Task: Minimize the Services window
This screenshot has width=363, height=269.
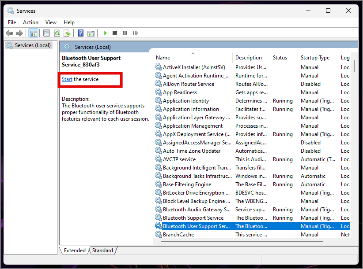Action: [308, 11]
